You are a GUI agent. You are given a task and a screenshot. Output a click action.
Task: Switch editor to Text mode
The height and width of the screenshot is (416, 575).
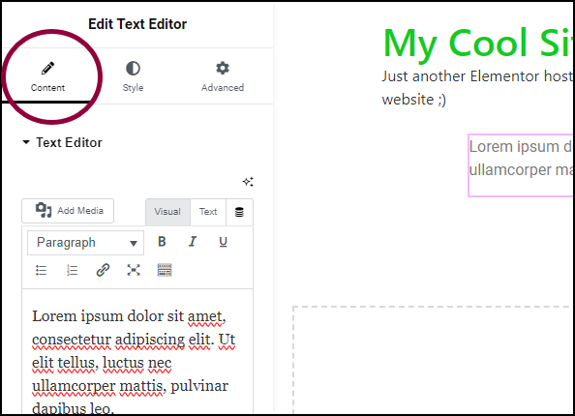coord(208,212)
